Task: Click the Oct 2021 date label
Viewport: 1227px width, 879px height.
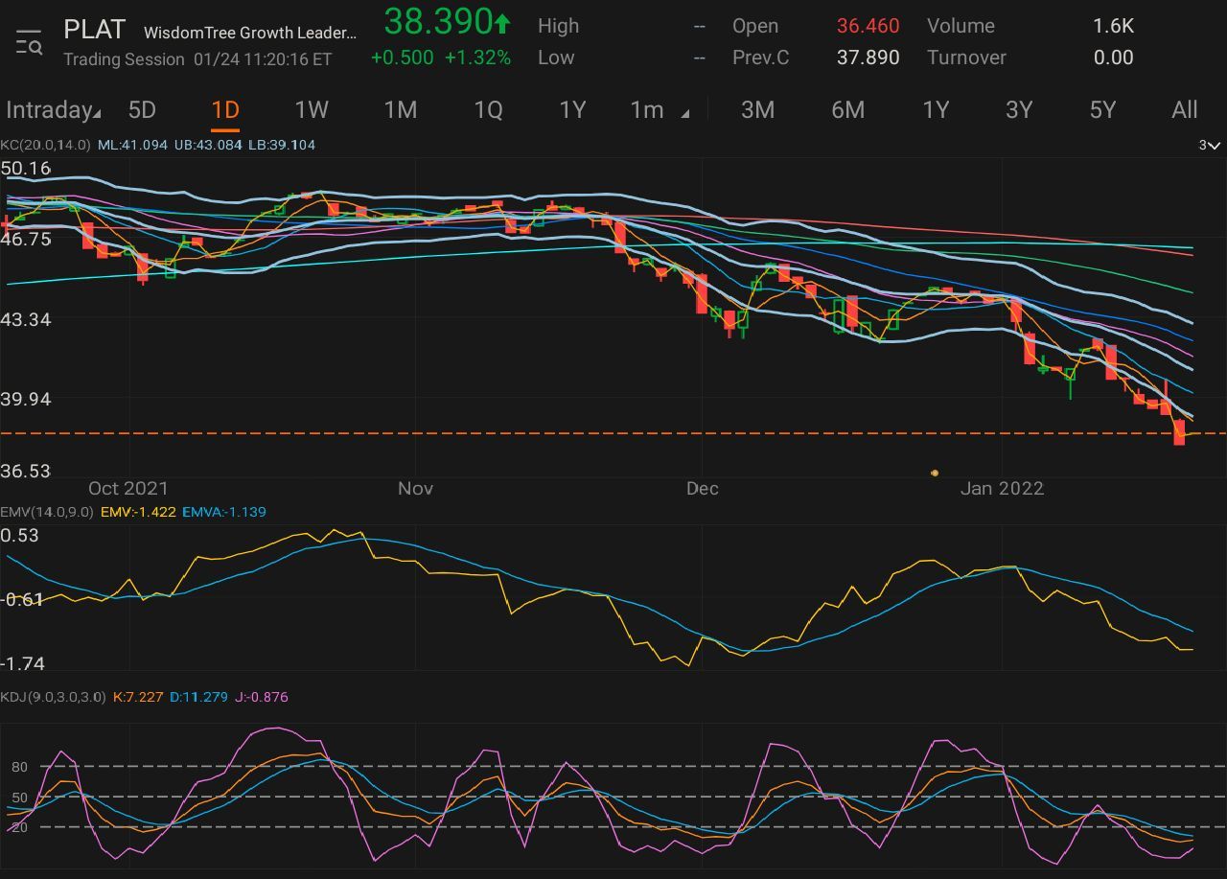Action: (x=127, y=488)
